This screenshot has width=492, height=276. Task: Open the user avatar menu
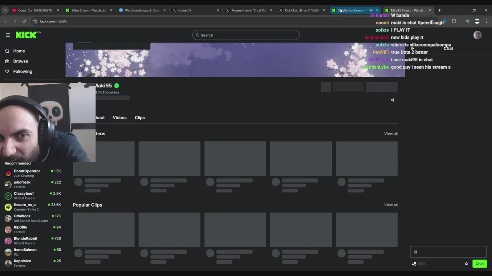tap(477, 35)
